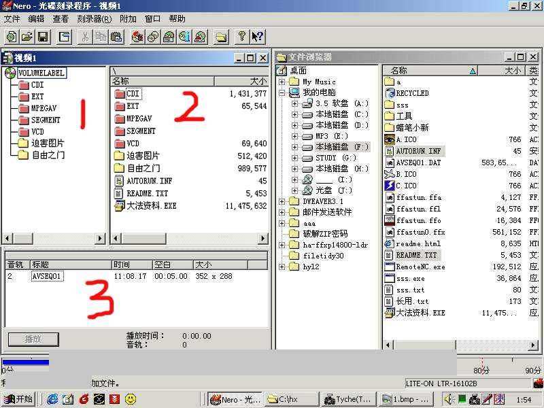
Task: Collapse the 我的电脑 tree node
Action: pos(282,92)
